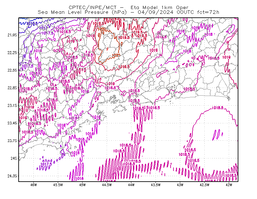
Task: Click the 22.8S latitude axis label
Action: 12,88
